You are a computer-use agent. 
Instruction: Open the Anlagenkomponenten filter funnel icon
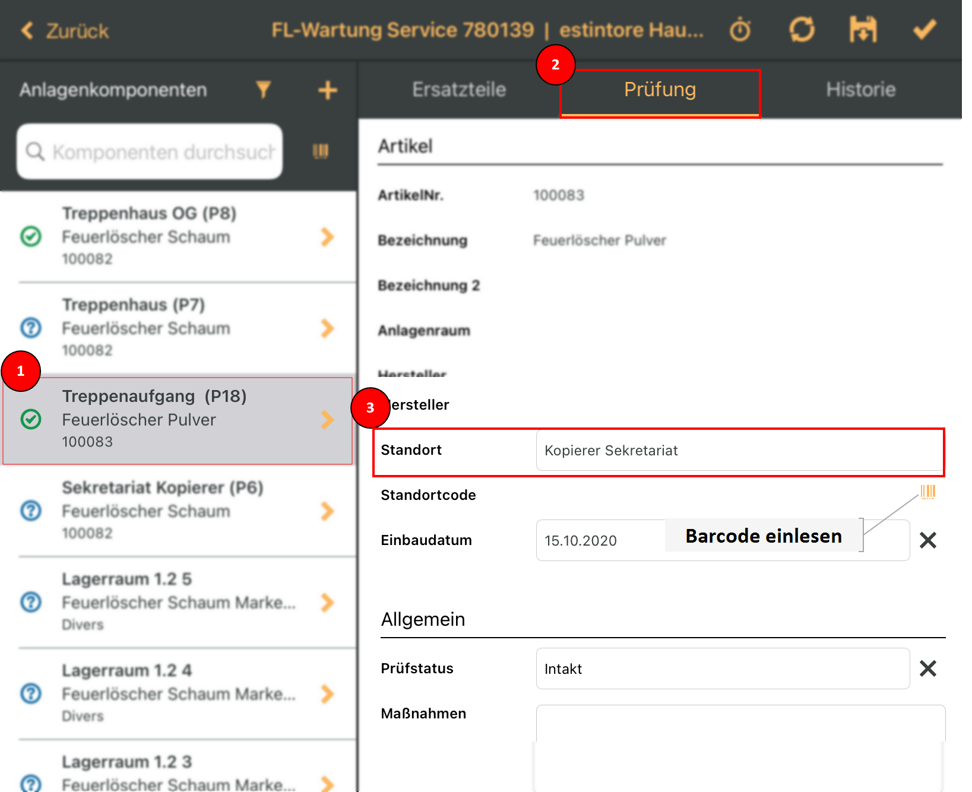tap(264, 90)
